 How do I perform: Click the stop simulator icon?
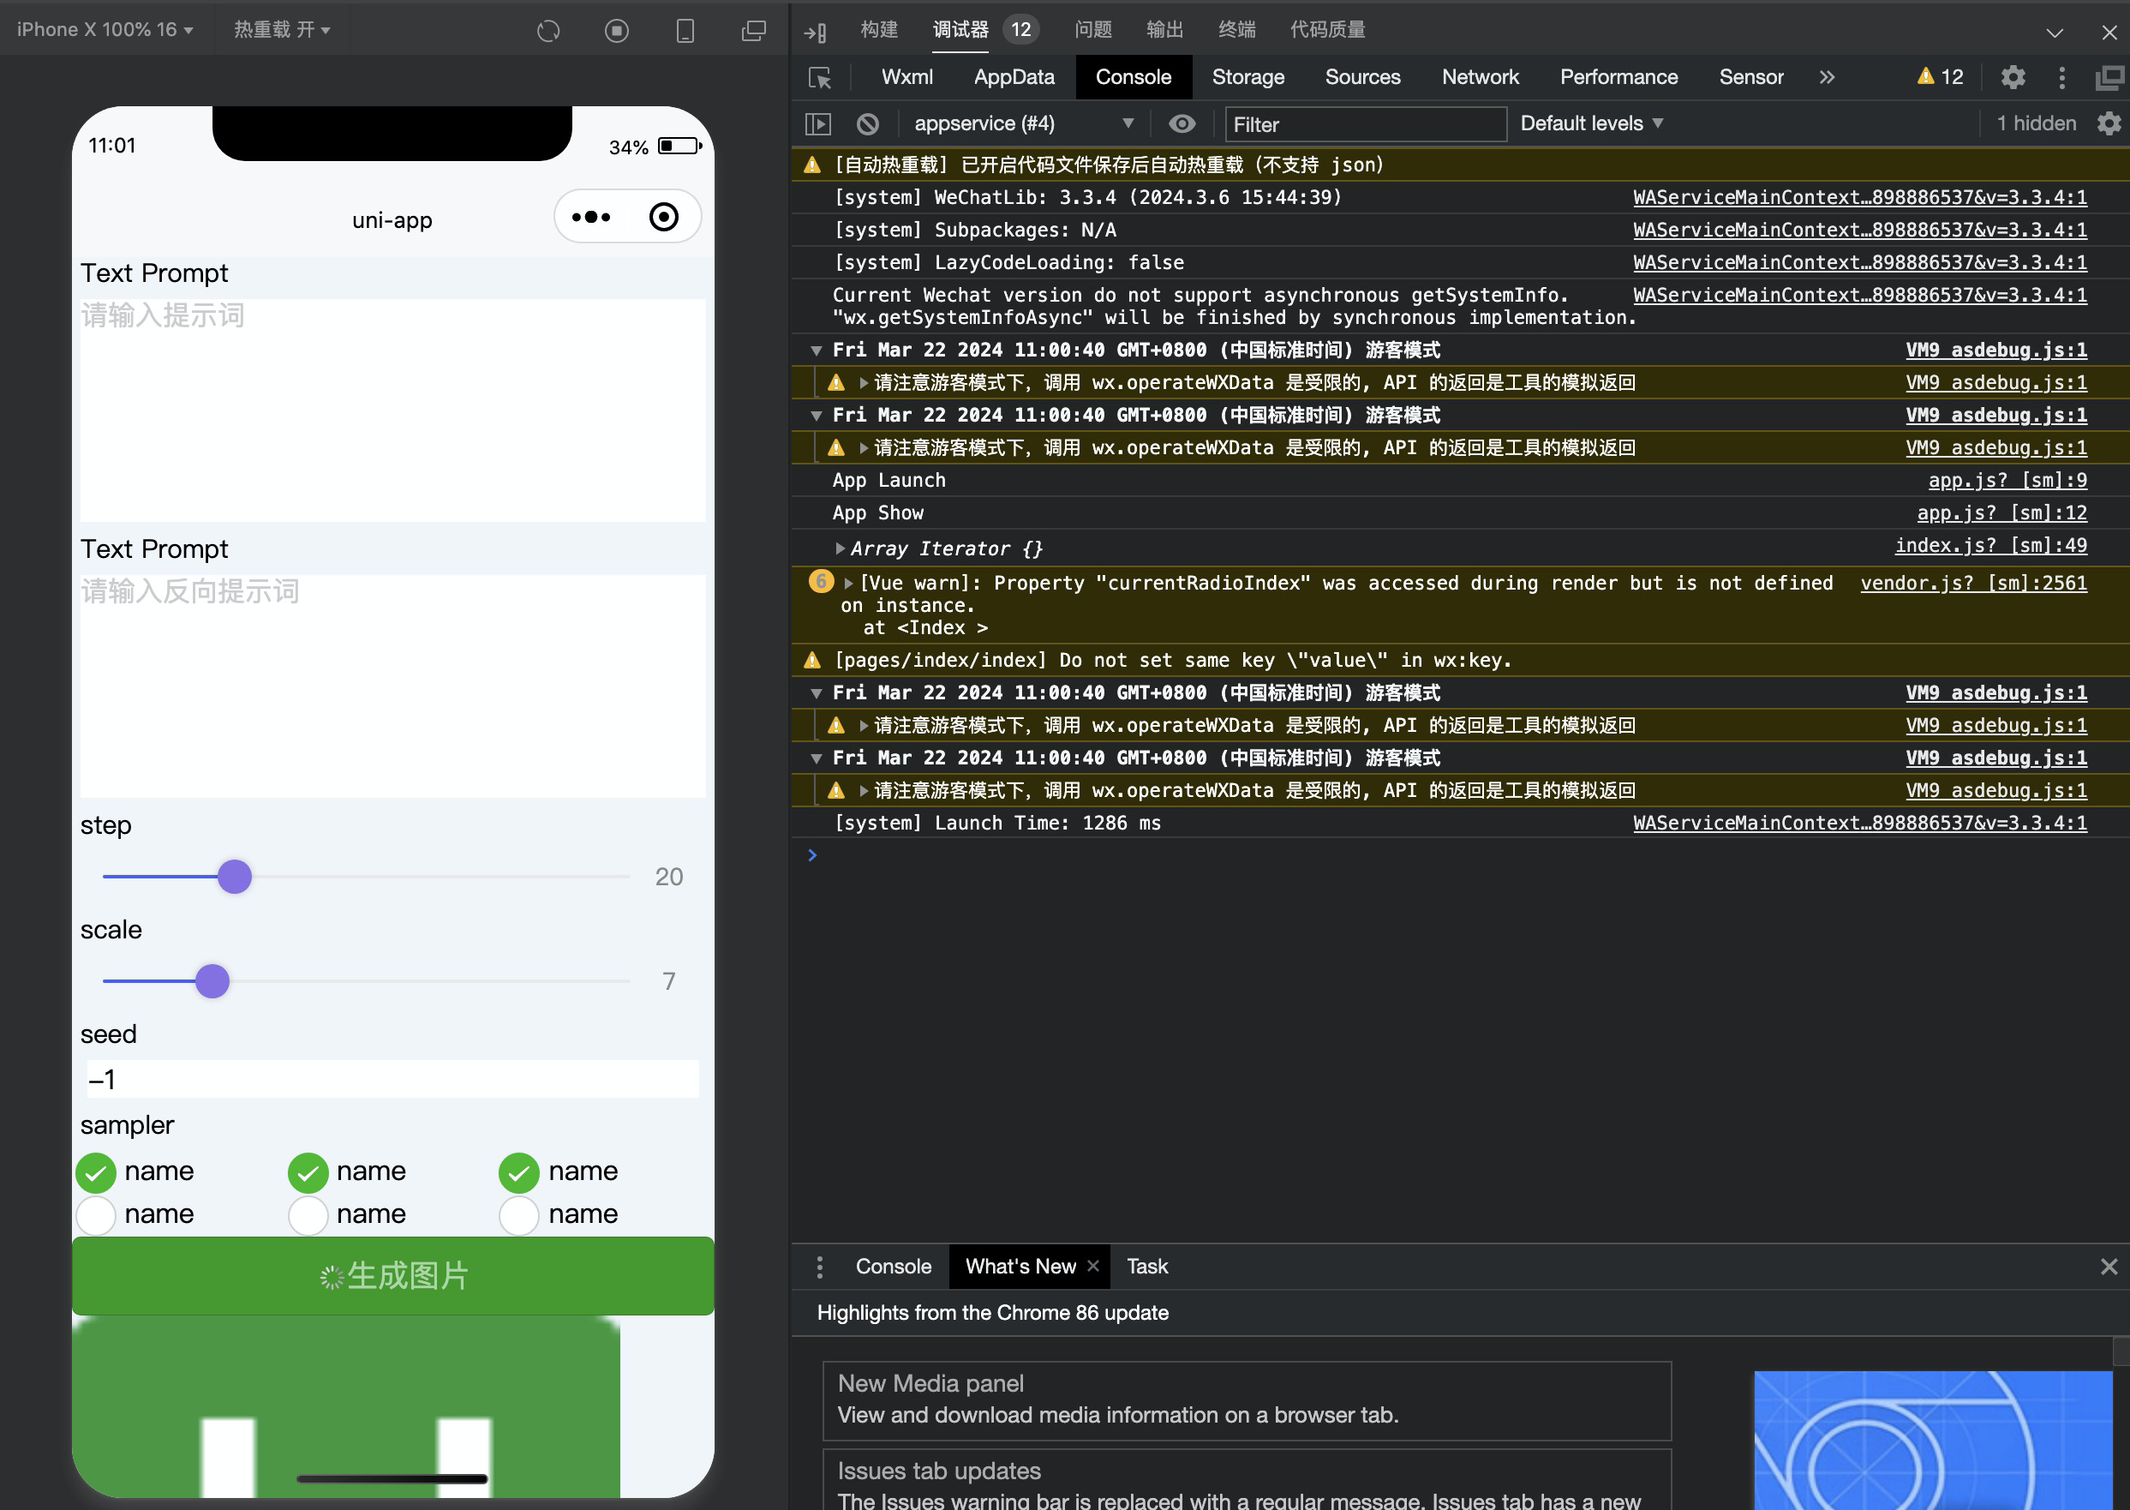click(x=616, y=31)
